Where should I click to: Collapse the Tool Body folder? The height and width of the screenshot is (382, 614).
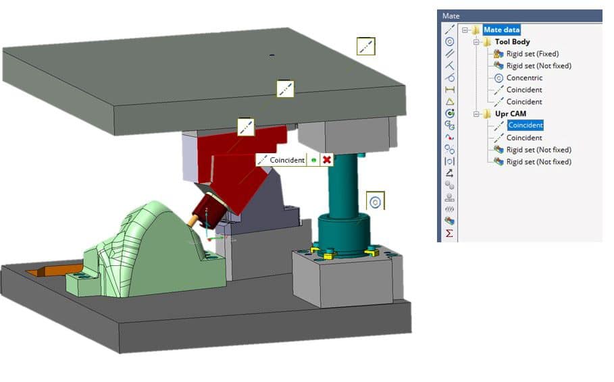pyautogui.click(x=477, y=42)
